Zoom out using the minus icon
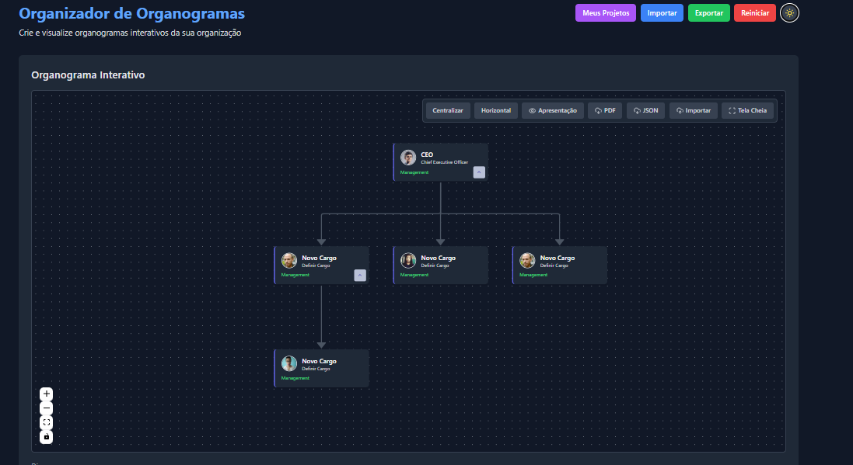 pyautogui.click(x=46, y=408)
